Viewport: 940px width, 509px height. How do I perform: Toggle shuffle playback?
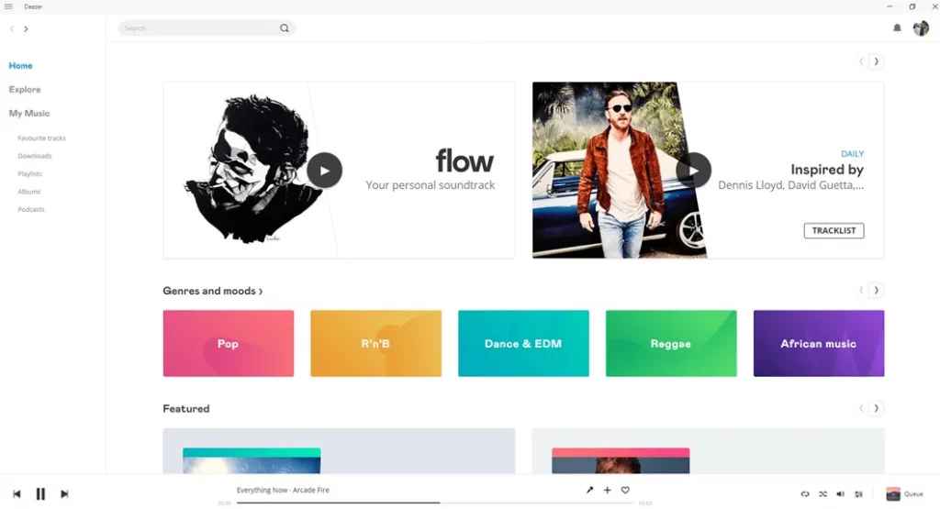coord(823,494)
